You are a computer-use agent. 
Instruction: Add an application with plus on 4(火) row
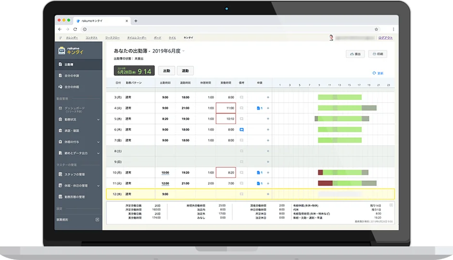tap(268, 108)
